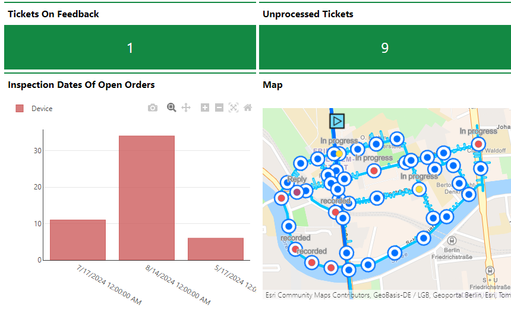Activate the pan arrows tool
Viewport: 511px width, 310px height.
186,107
